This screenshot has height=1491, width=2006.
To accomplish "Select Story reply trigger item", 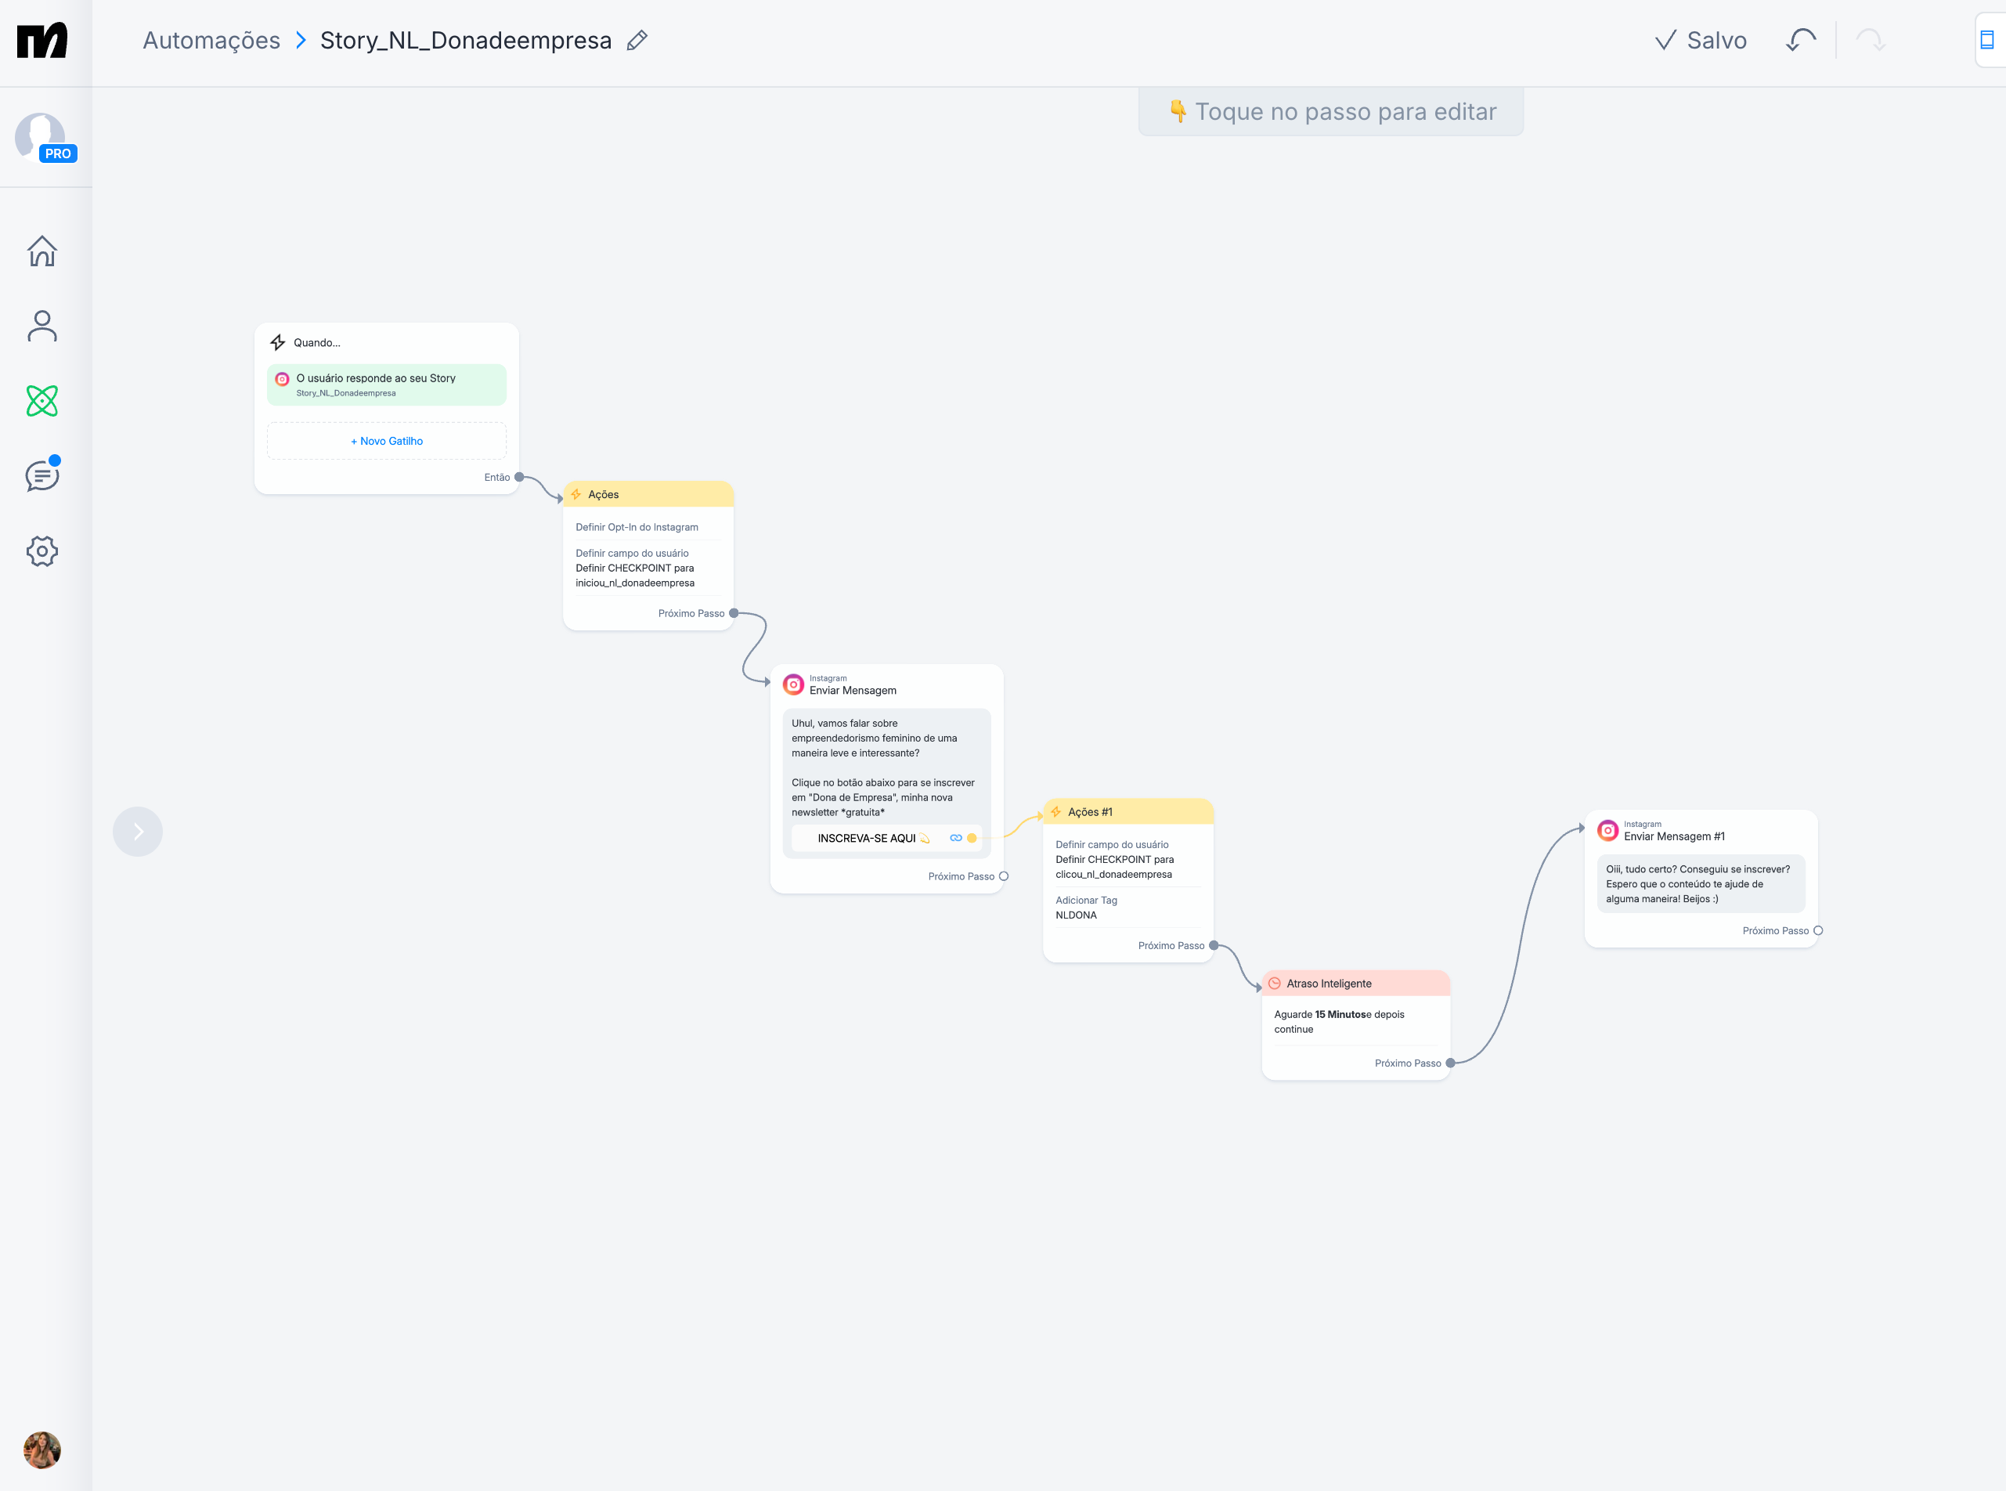I will point(386,384).
